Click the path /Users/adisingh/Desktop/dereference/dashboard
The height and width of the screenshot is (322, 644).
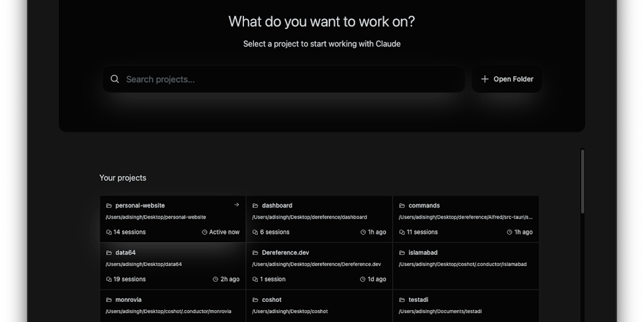click(309, 217)
